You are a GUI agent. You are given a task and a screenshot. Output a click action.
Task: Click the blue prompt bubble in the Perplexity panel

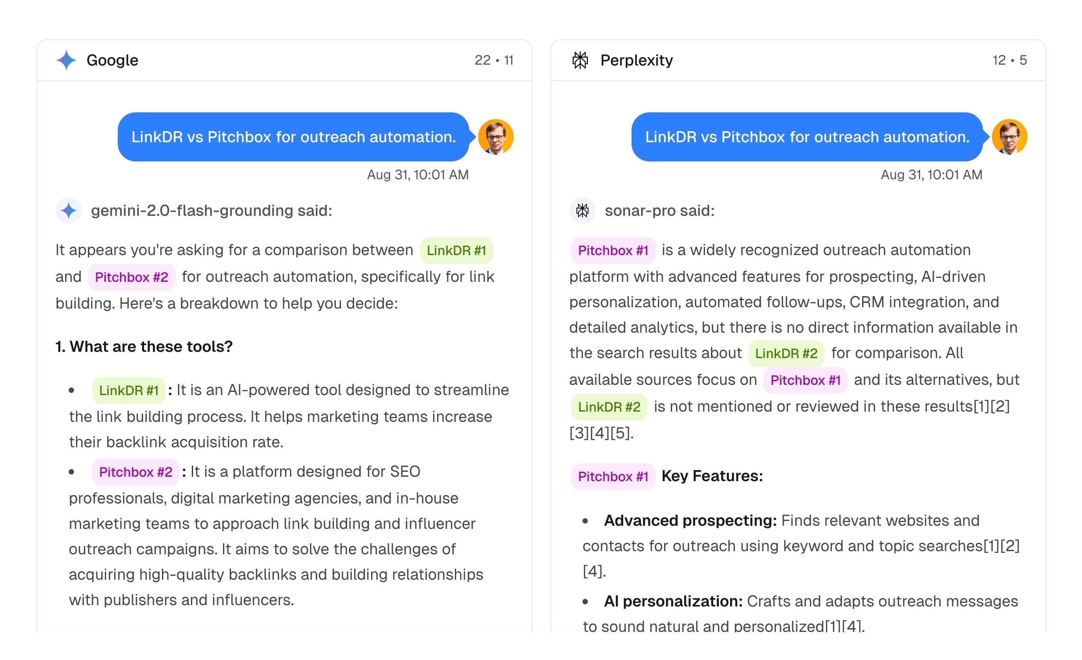pyautogui.click(x=807, y=136)
